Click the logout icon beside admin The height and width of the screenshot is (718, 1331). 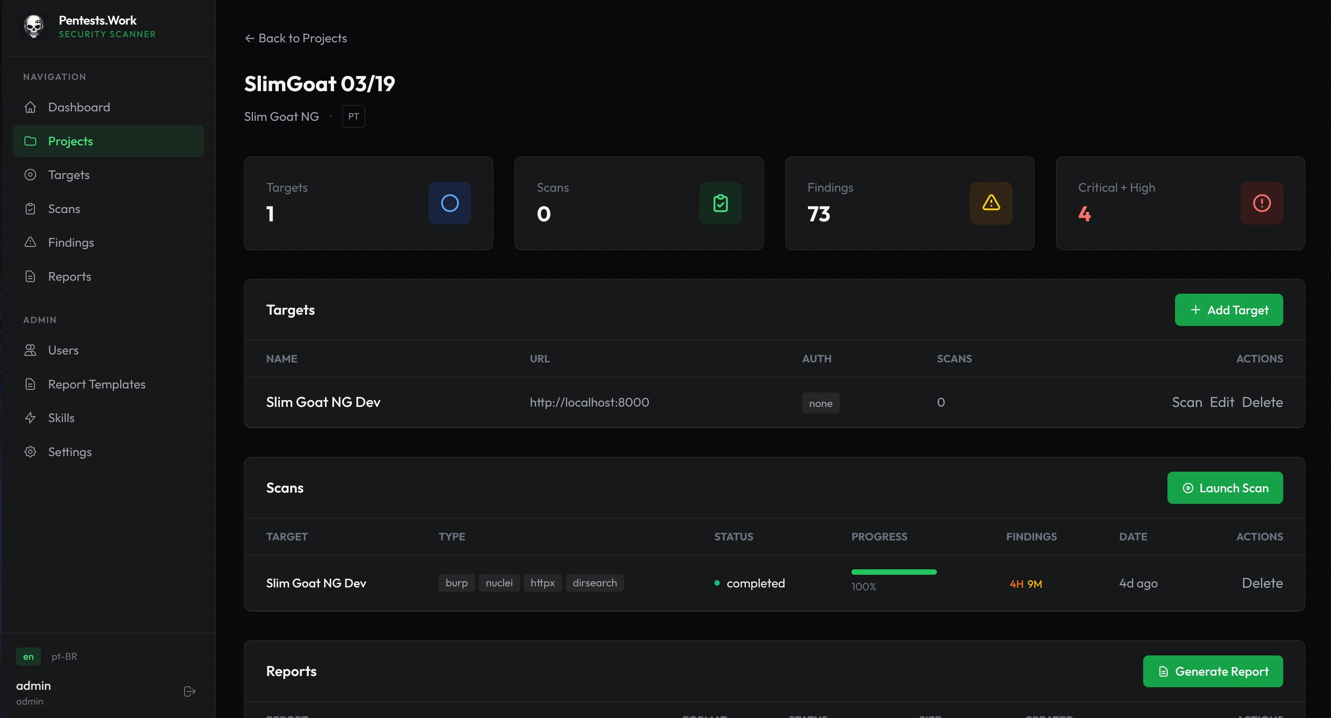click(190, 691)
